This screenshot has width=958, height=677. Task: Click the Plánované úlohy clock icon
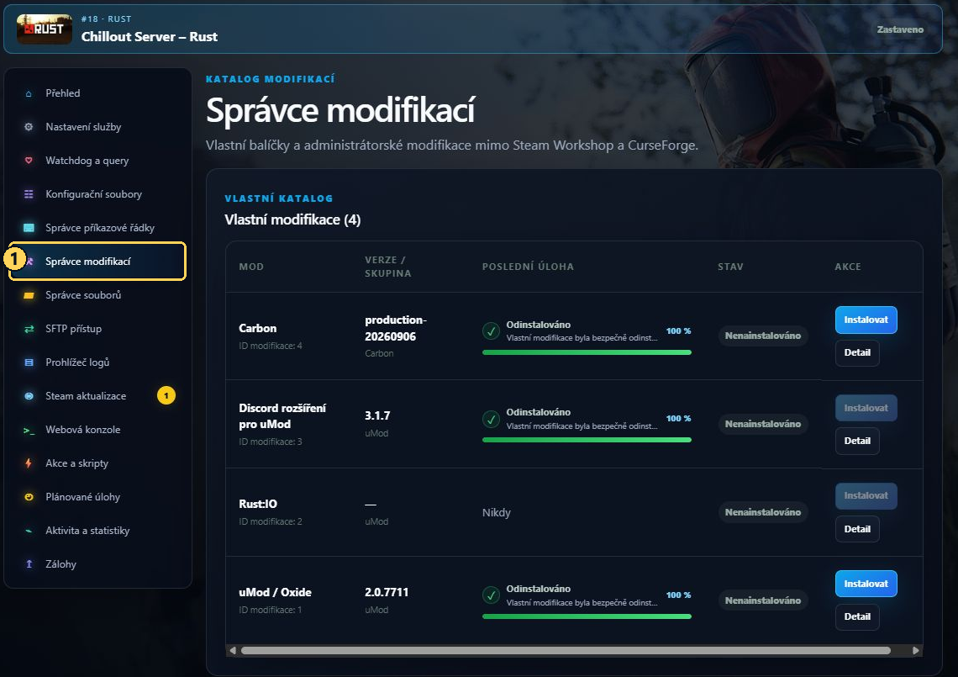pyautogui.click(x=28, y=496)
